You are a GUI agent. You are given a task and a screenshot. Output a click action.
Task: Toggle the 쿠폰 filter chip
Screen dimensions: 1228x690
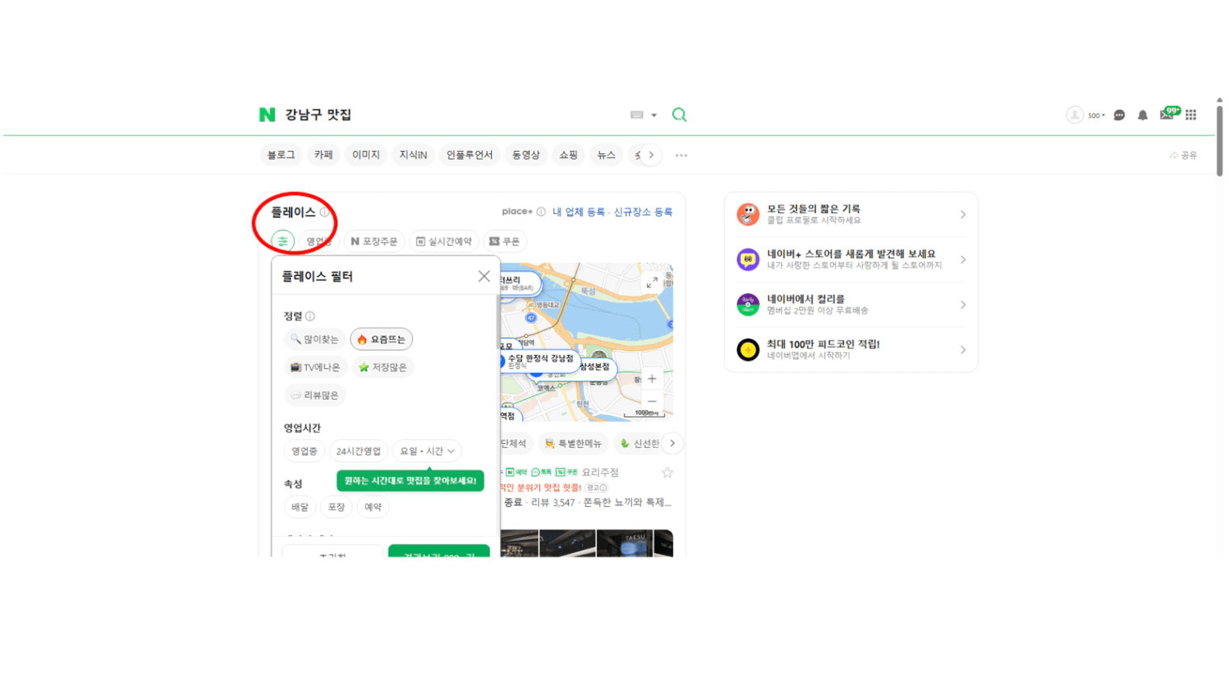(505, 241)
